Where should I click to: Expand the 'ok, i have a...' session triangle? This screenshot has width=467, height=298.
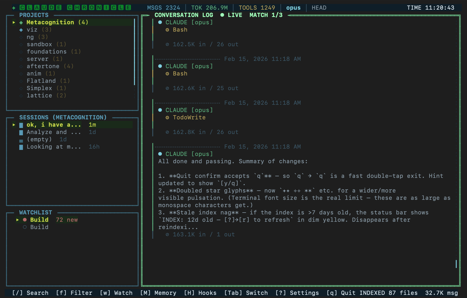[14, 125]
